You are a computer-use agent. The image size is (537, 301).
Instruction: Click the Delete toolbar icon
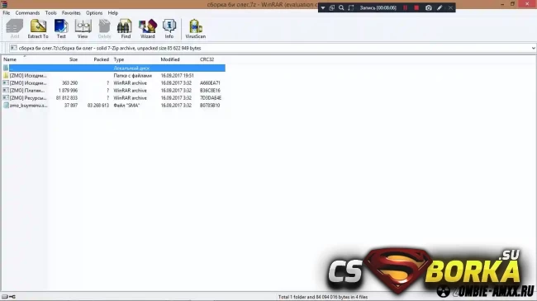point(104,29)
